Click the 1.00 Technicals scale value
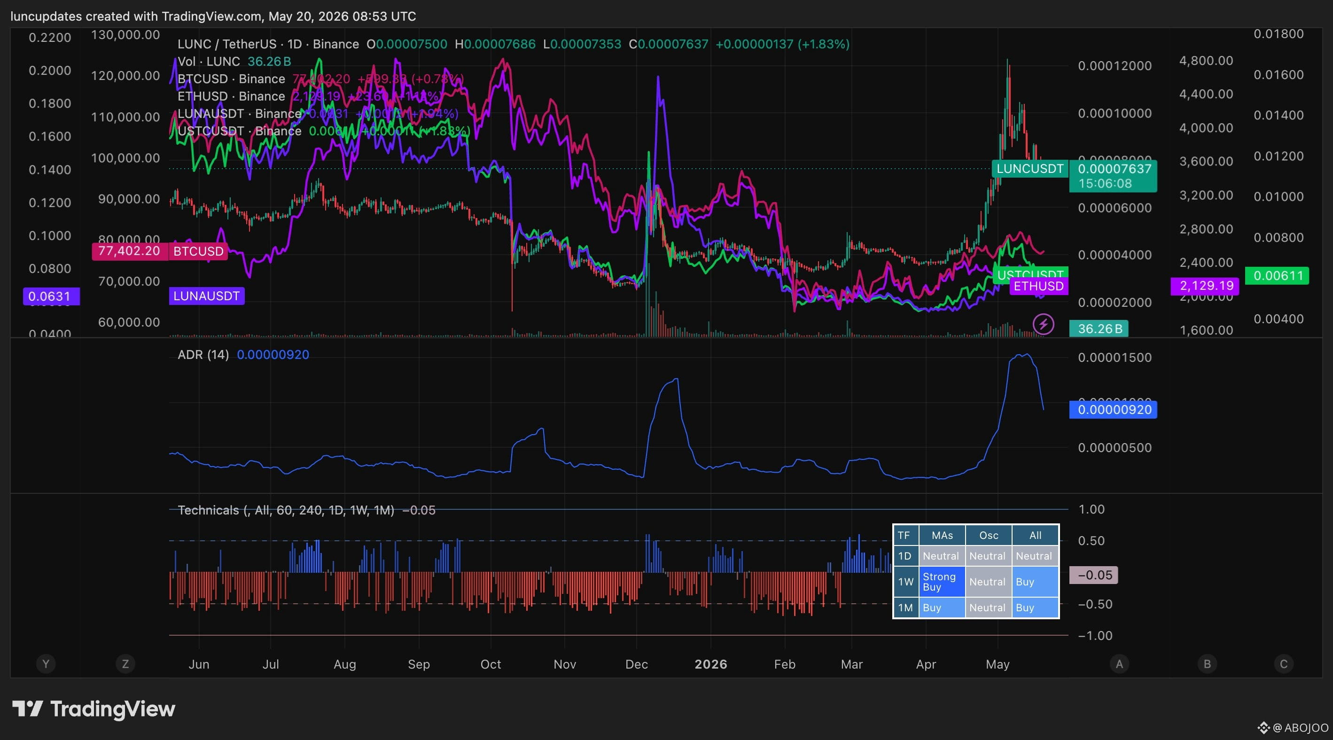Image resolution: width=1333 pixels, height=740 pixels. (1091, 509)
